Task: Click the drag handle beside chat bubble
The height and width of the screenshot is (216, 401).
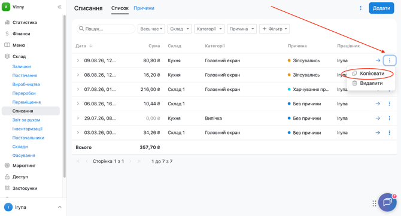Action: click(x=374, y=203)
